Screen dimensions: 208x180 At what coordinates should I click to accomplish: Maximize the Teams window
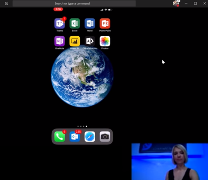pos(195,3)
